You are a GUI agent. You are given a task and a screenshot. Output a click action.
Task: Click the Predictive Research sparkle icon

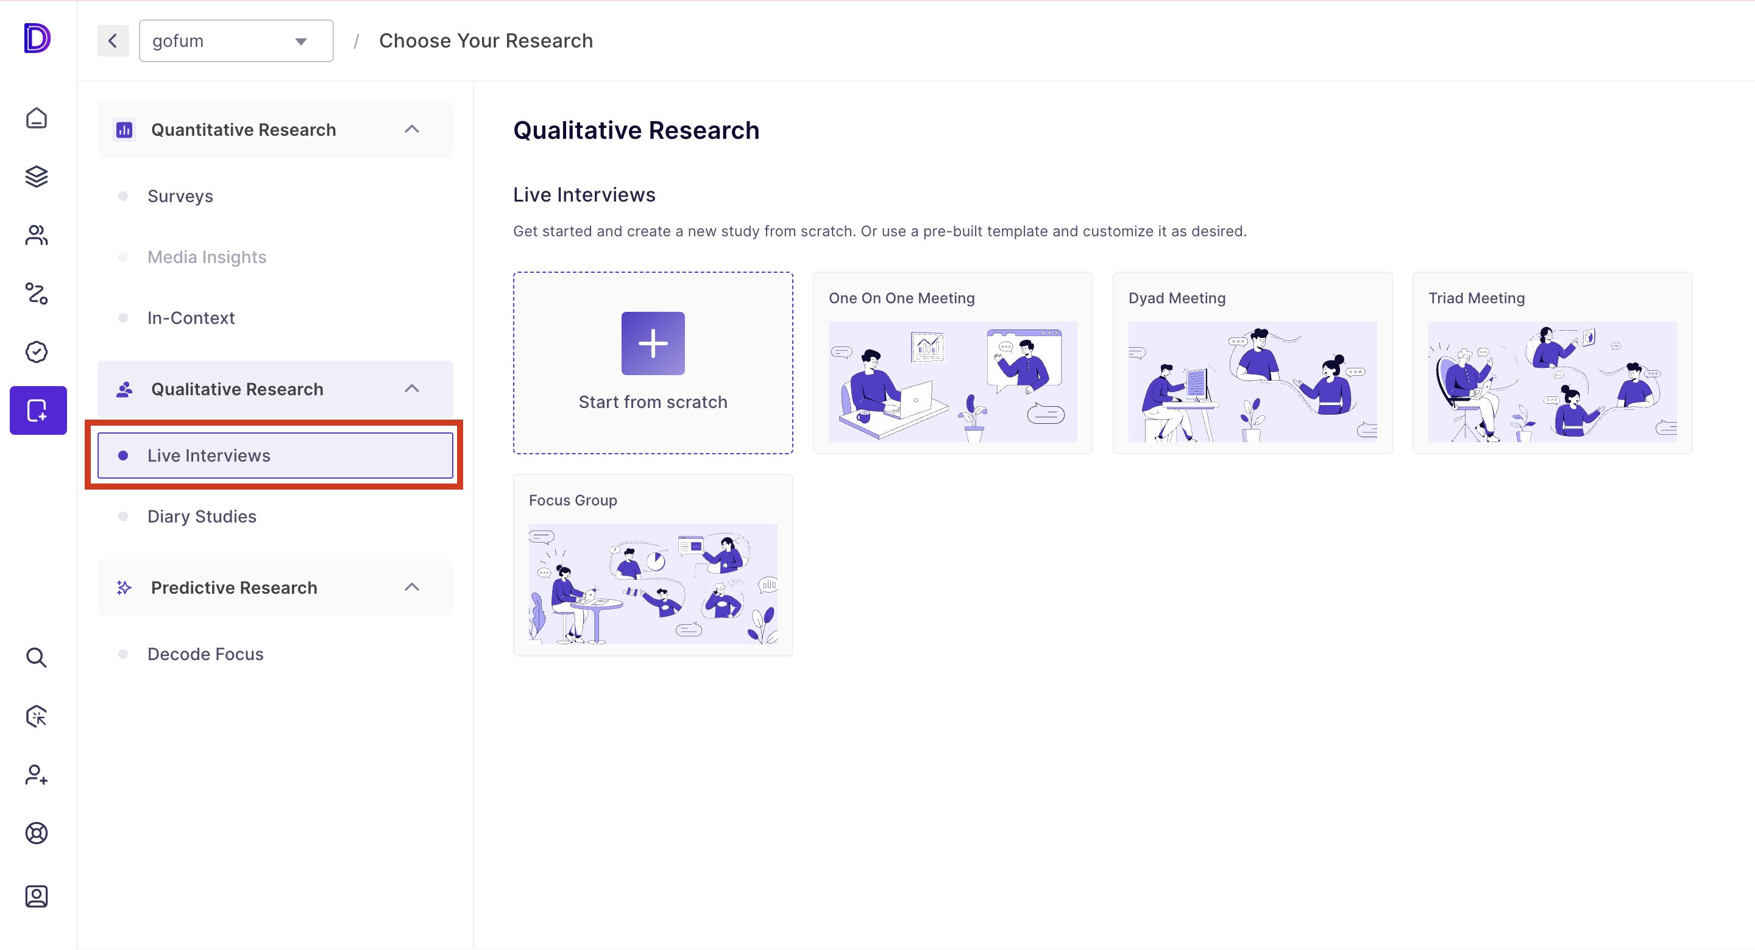coord(124,587)
